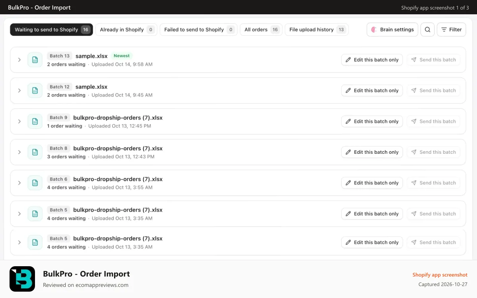
Task: Click "3 orders waiting" text
Action: (66, 157)
